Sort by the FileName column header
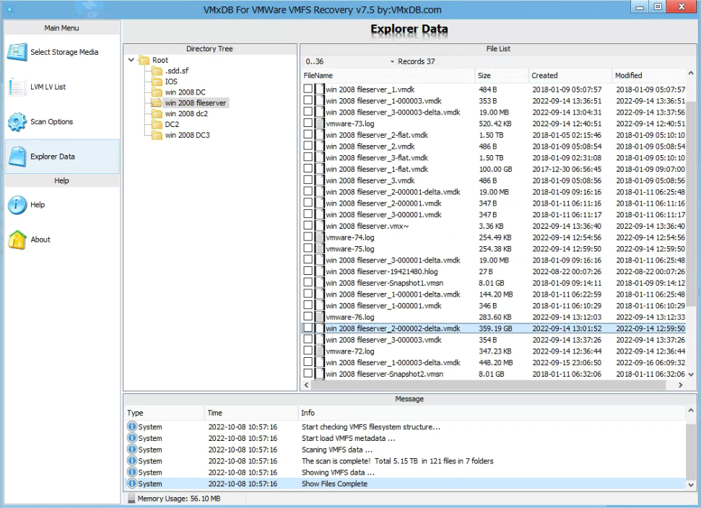 coord(388,76)
